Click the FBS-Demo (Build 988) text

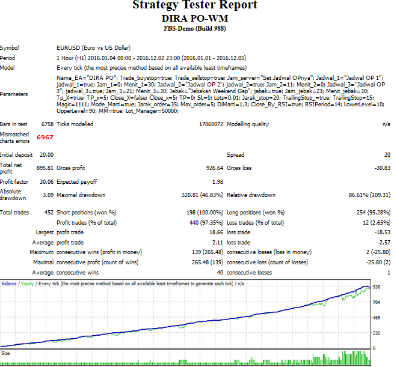click(195, 28)
